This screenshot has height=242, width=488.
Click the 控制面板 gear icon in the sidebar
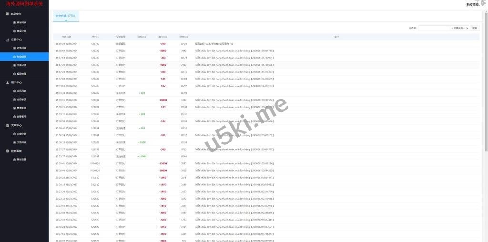pyautogui.click(x=7, y=151)
